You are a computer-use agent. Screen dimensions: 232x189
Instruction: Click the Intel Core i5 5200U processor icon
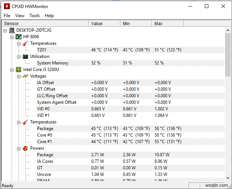(x=19, y=70)
